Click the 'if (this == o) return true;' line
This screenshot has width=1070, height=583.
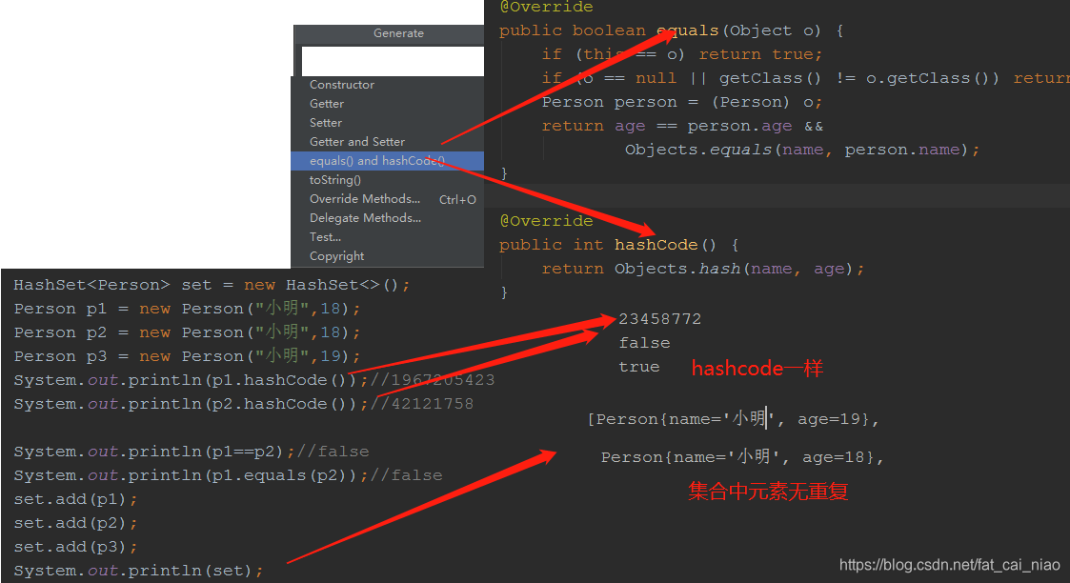pyautogui.click(x=682, y=54)
